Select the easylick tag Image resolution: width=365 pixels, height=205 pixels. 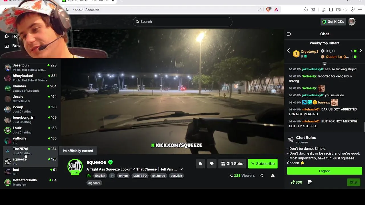[x=177, y=176]
